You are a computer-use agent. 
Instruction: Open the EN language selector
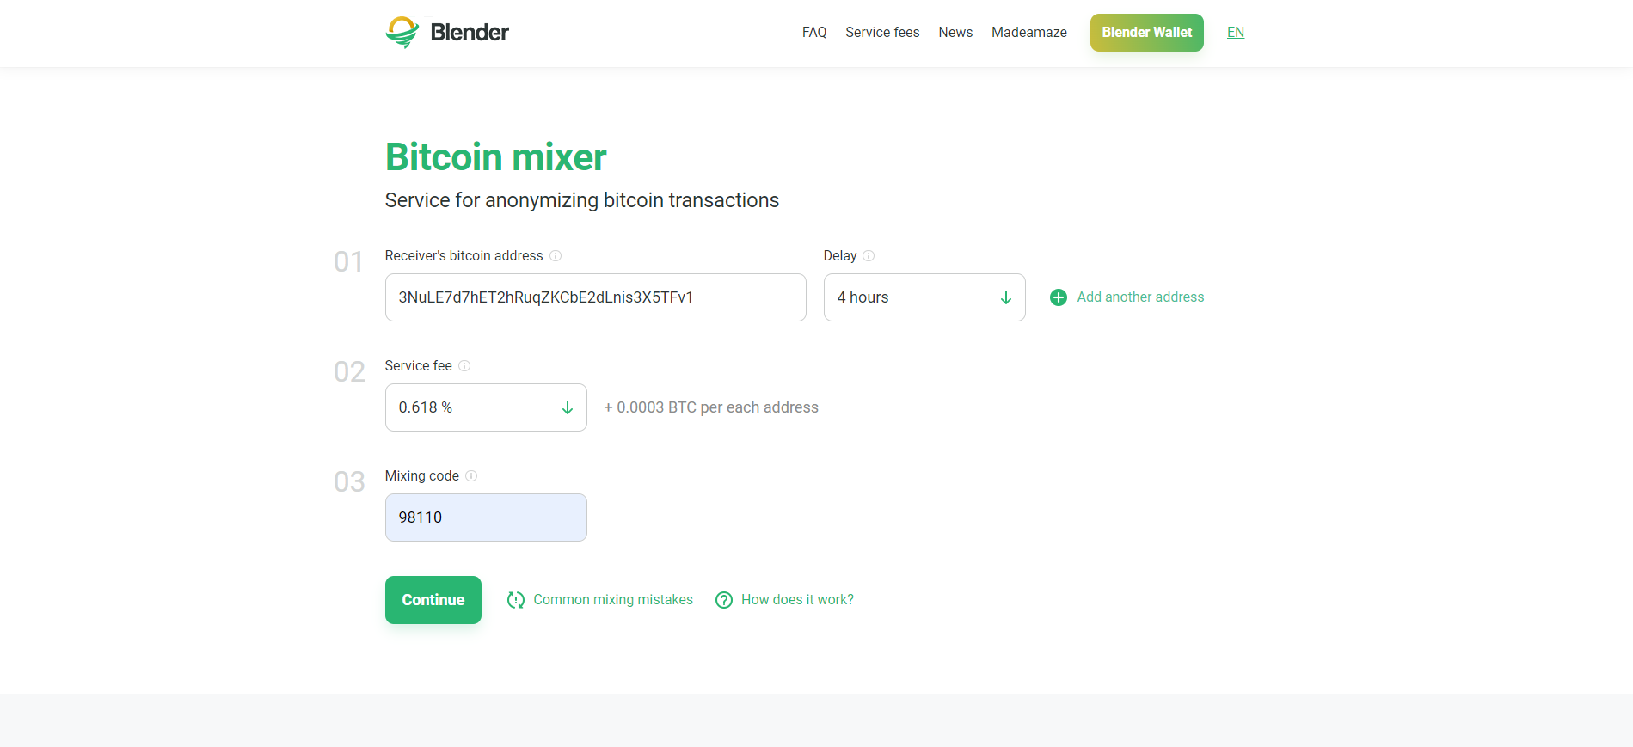pos(1236,33)
